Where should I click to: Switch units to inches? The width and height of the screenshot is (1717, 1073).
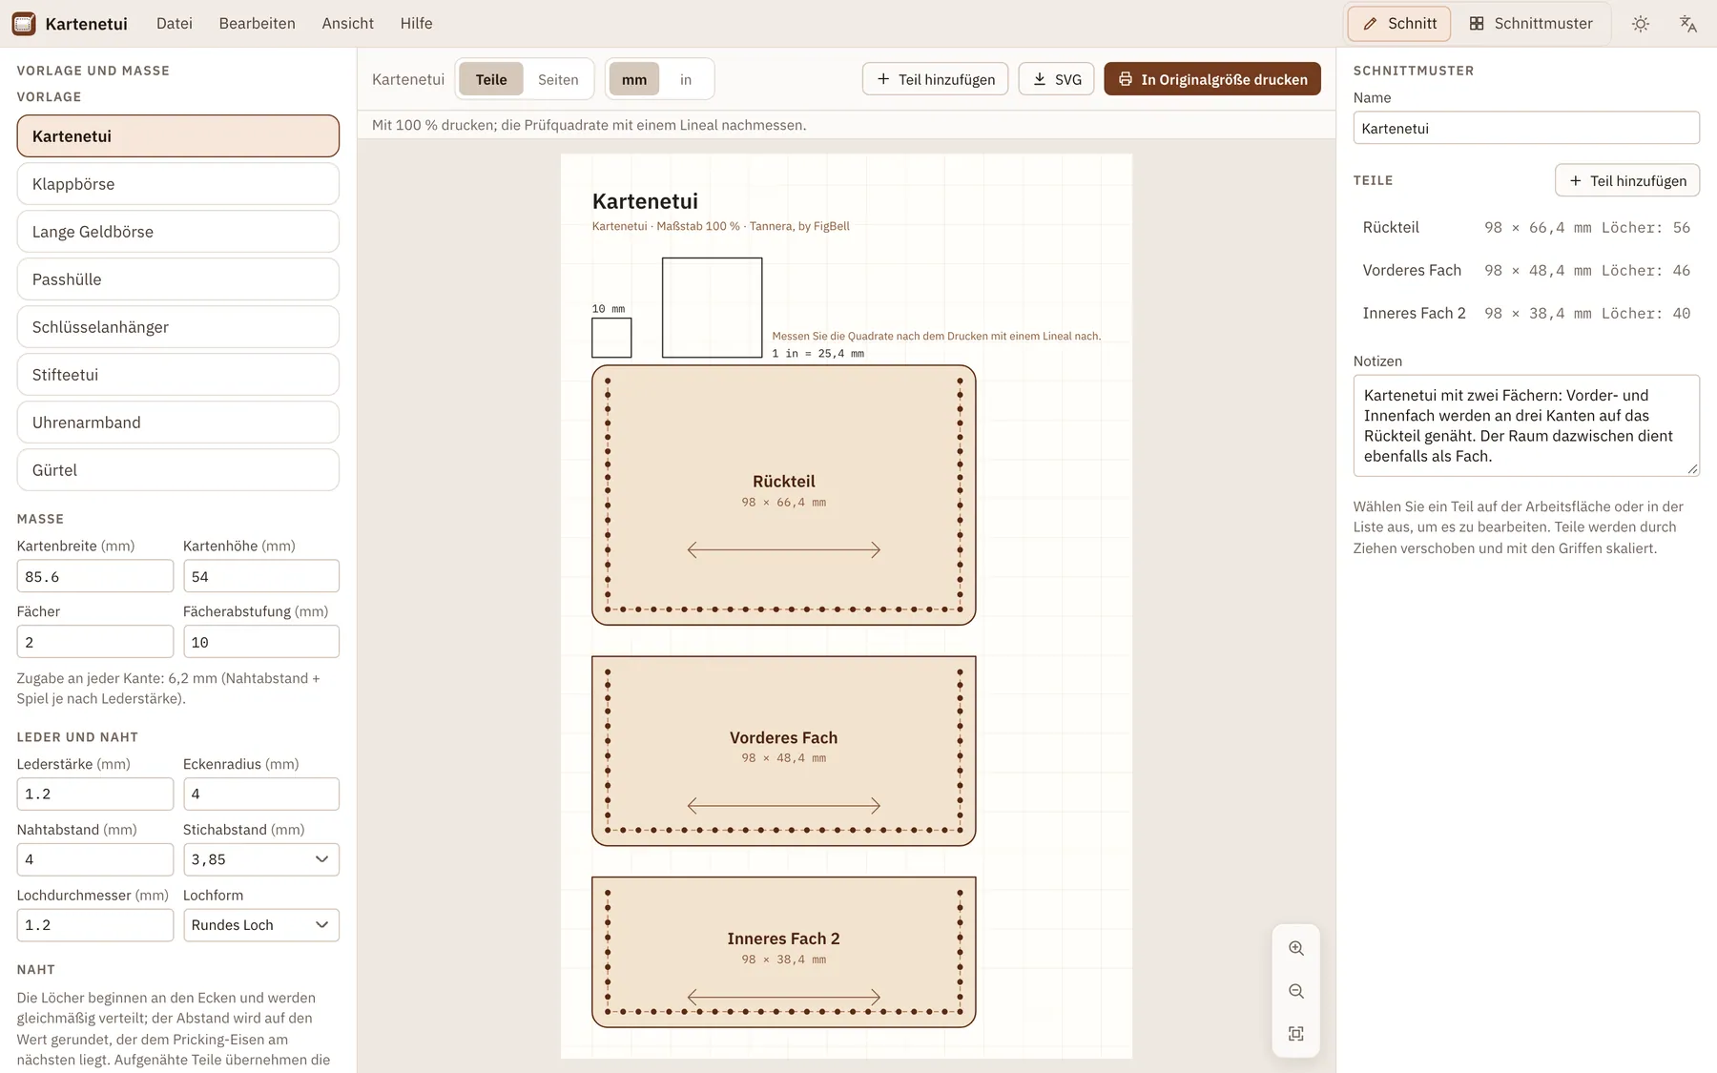(686, 79)
